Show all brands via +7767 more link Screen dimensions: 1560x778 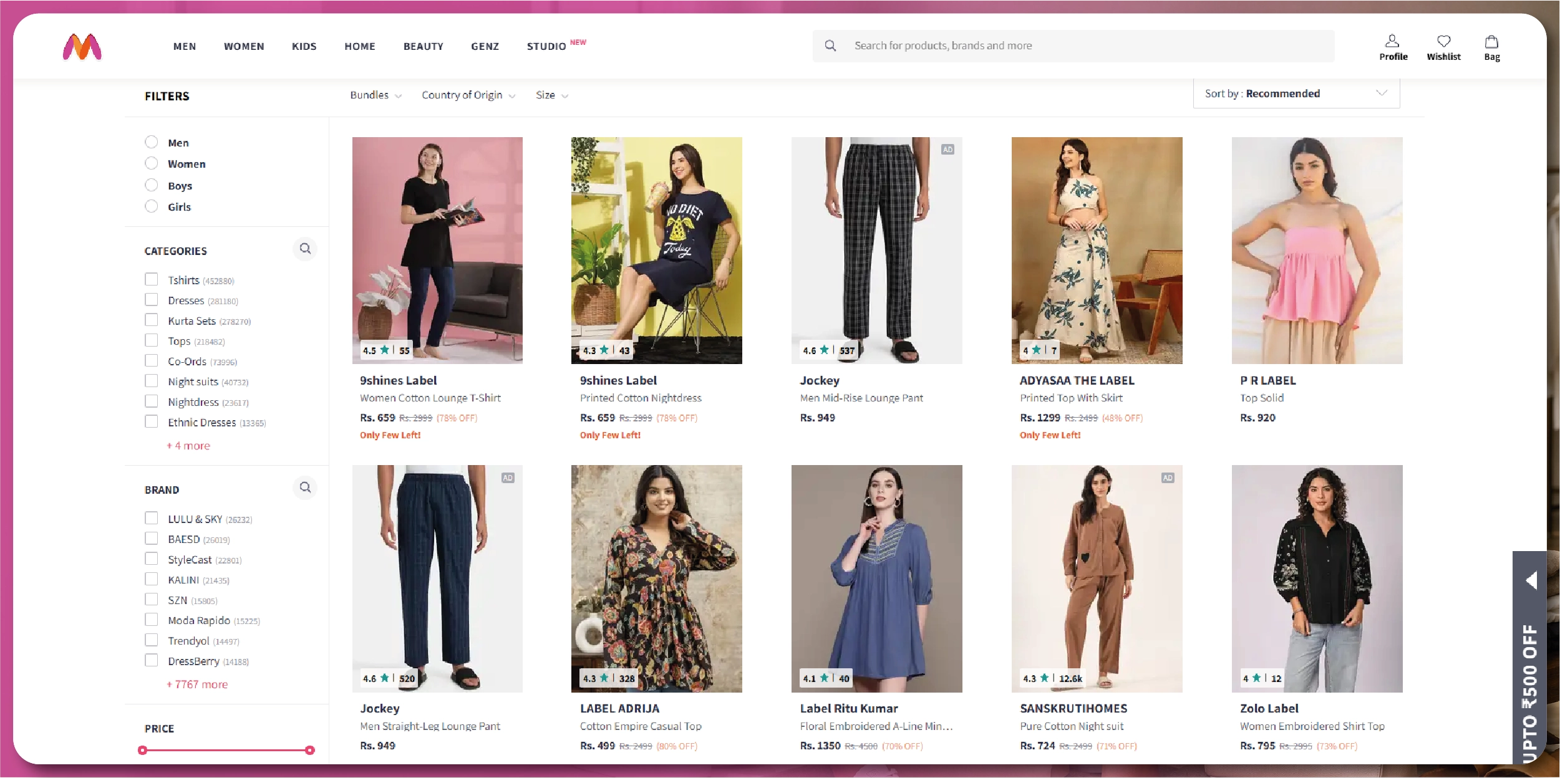pos(196,684)
